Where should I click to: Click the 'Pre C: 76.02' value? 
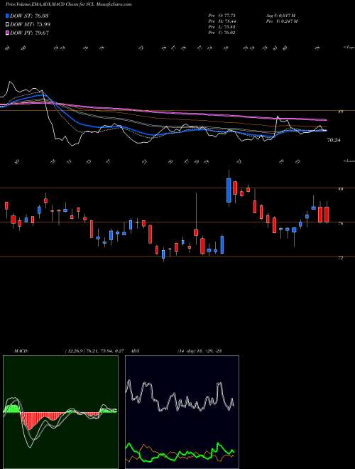[x=223, y=33]
